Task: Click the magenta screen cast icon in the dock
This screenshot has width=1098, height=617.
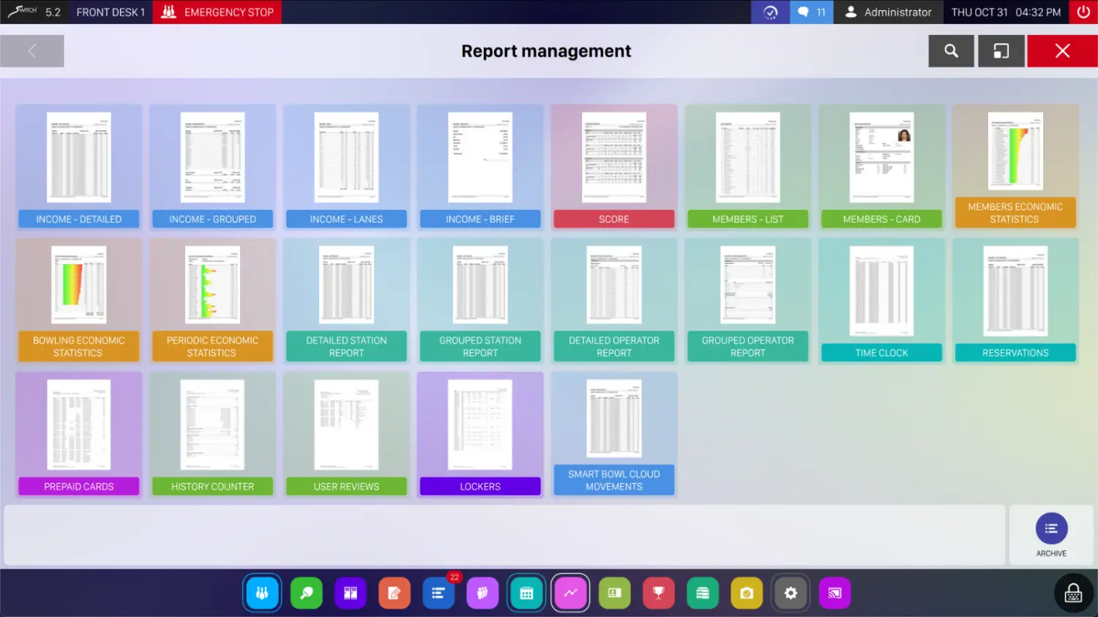Action: (x=834, y=593)
